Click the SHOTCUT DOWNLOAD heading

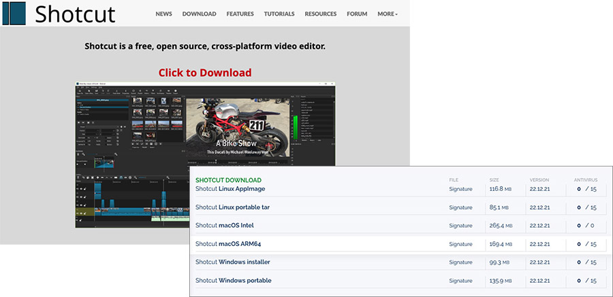point(228,180)
